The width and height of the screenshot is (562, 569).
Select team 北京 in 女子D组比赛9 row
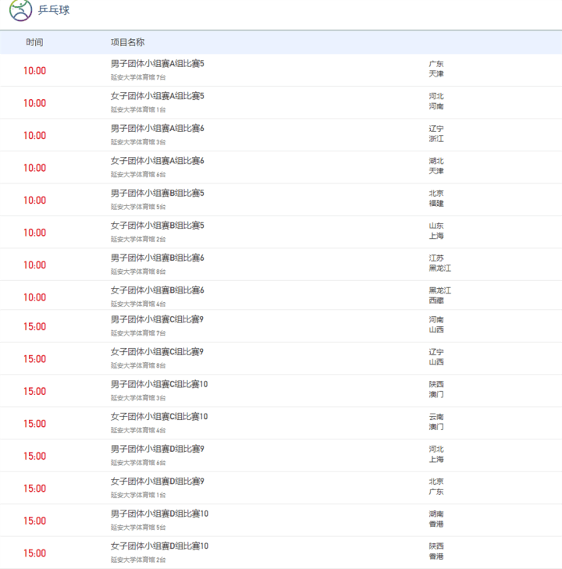click(x=436, y=482)
